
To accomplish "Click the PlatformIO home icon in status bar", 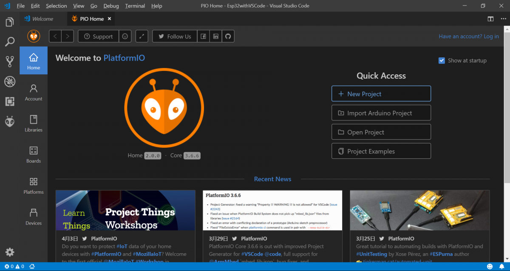I will click(x=32, y=266).
